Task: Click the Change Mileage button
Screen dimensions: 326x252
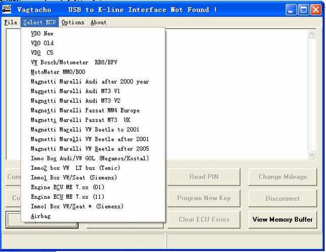Action: pyautogui.click(x=282, y=177)
